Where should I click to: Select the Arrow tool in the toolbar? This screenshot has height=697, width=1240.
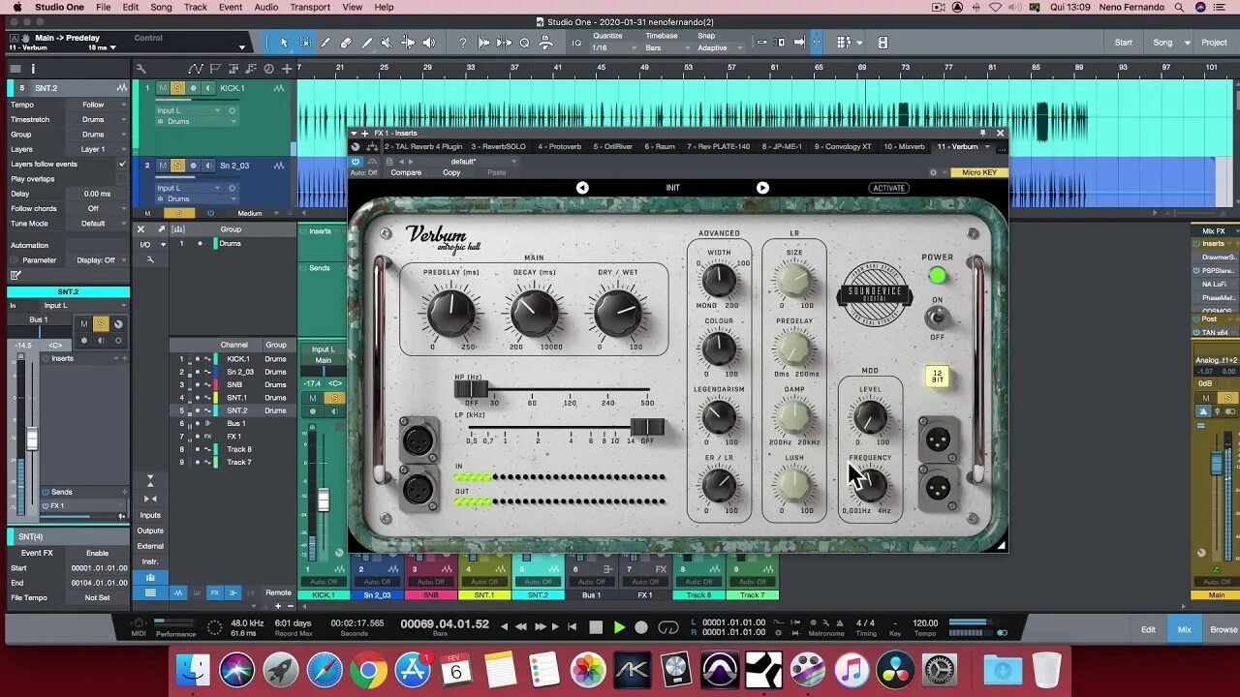click(284, 43)
